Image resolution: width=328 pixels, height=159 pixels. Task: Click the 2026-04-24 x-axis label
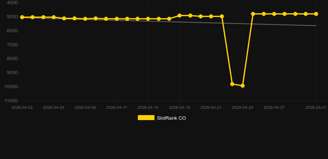click(242, 108)
